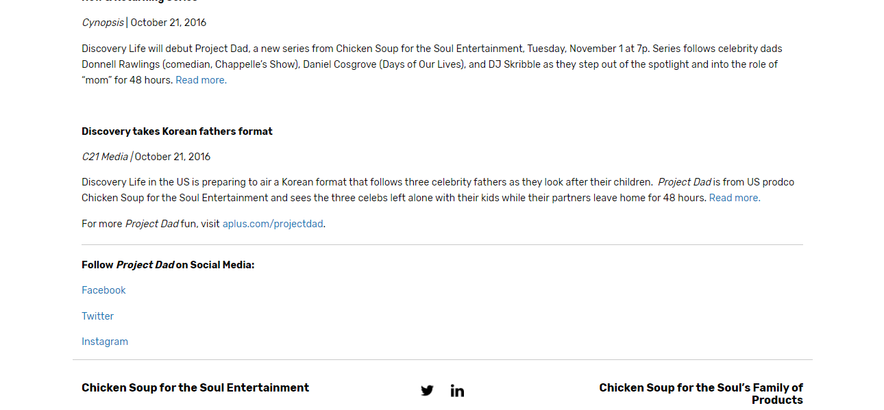Click the paragraph about Korean format celebrity fathers
This screenshot has height=410, width=884.
[x=367, y=182]
